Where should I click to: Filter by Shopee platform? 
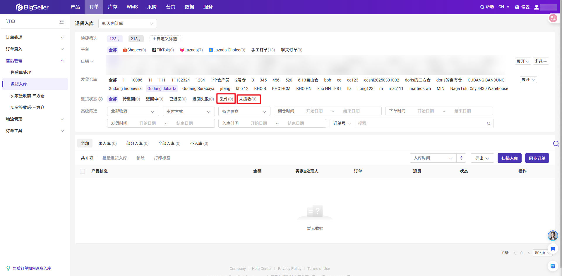point(135,50)
